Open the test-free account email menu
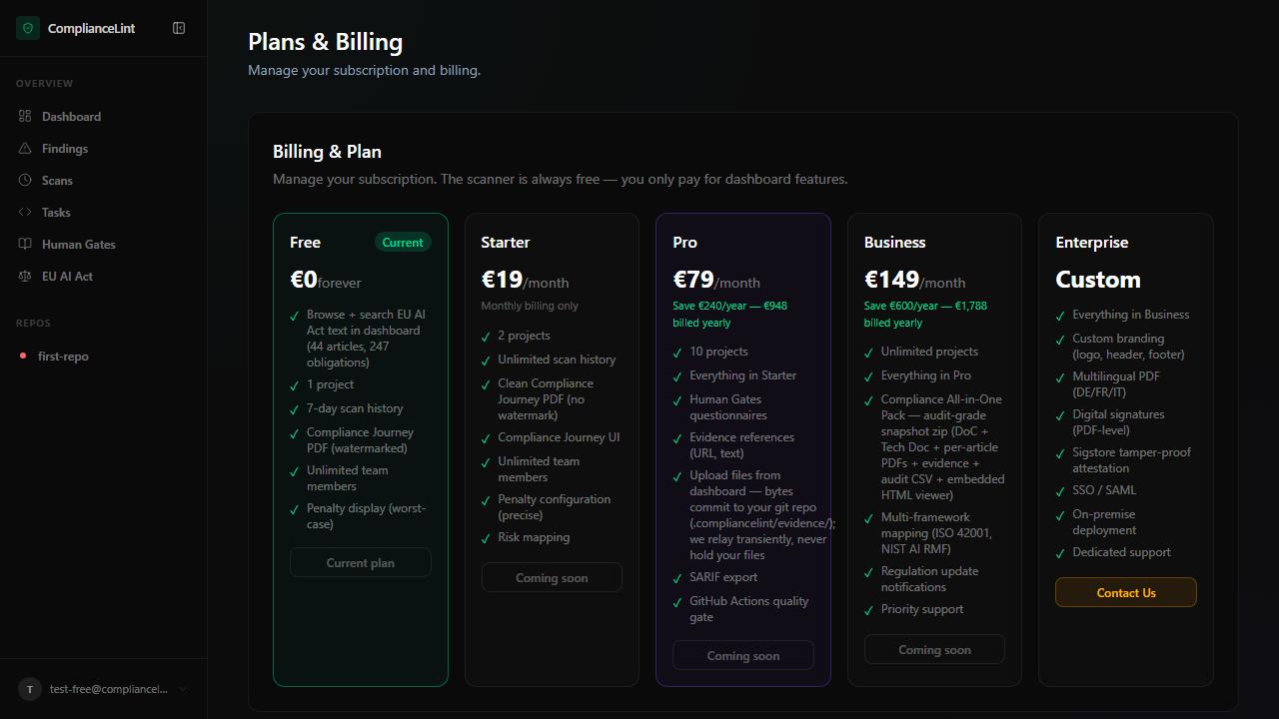 coord(108,689)
